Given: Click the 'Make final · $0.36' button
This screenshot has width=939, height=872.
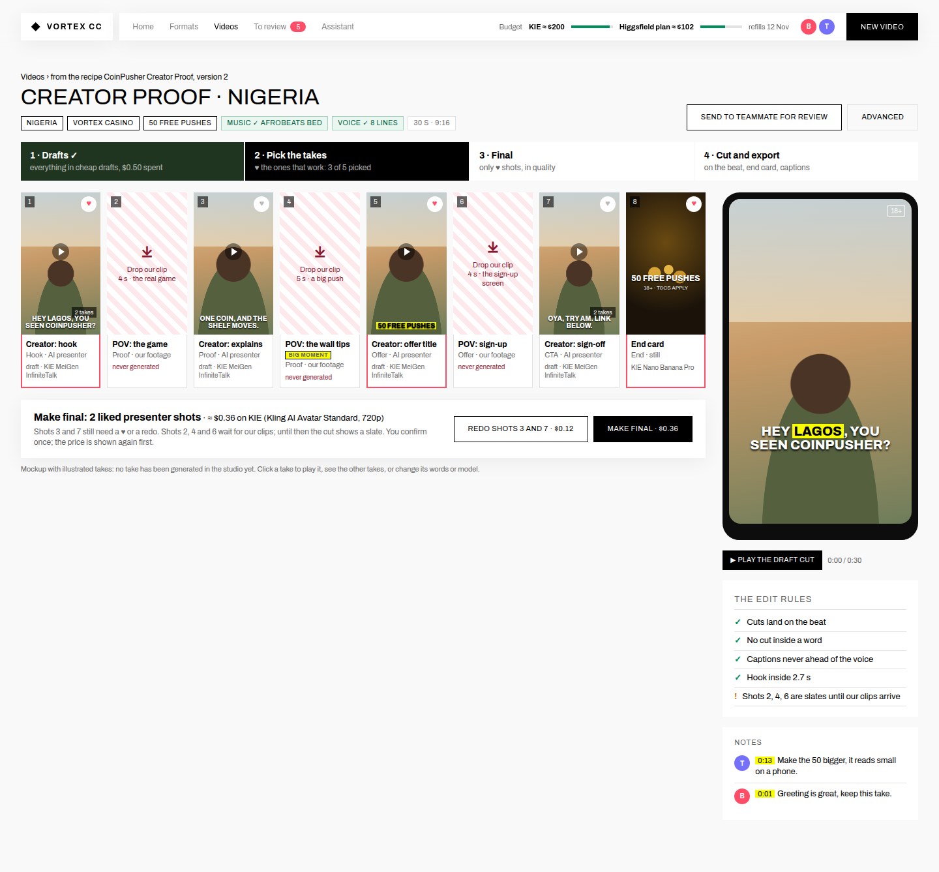Looking at the screenshot, I should [643, 429].
